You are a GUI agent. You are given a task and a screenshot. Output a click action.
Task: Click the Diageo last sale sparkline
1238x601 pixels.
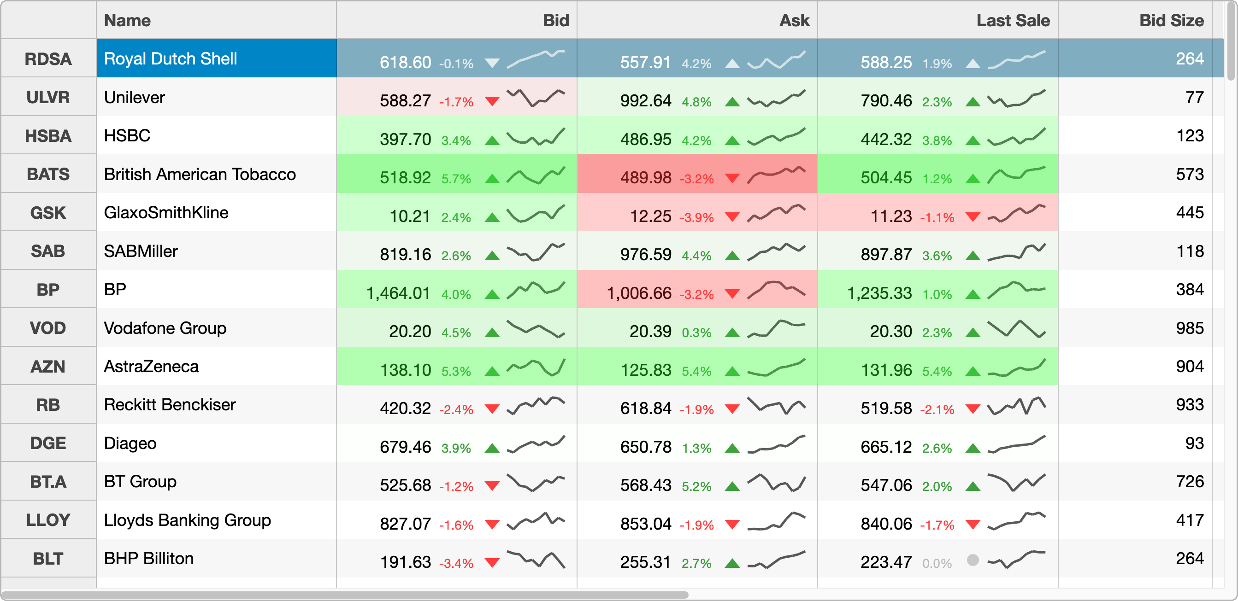(x=1016, y=444)
